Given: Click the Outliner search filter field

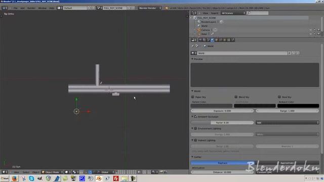Looking at the screenshot, I should coord(258,13).
